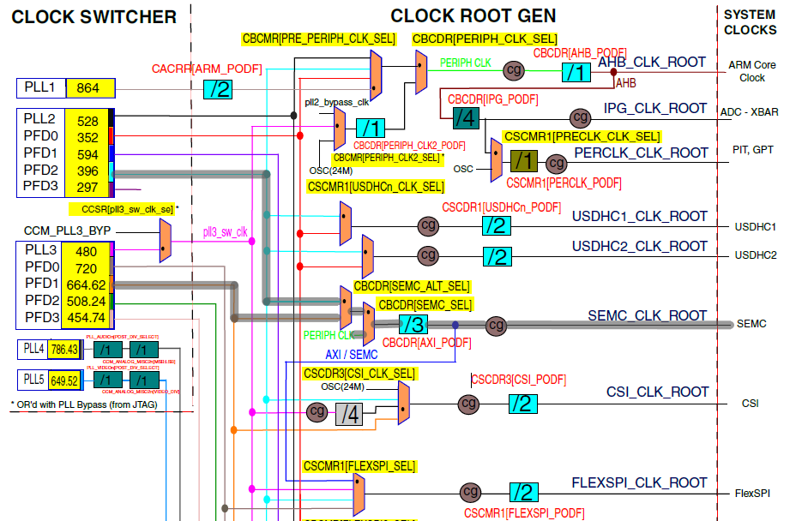Select first /1 divider after PLL4
The width and height of the screenshot is (790, 521).
pyautogui.click(x=108, y=350)
